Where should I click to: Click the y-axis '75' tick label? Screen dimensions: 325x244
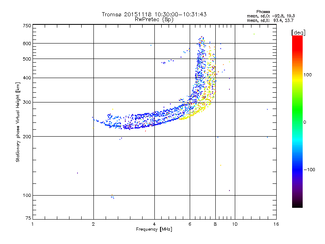pyautogui.click(x=28, y=218)
